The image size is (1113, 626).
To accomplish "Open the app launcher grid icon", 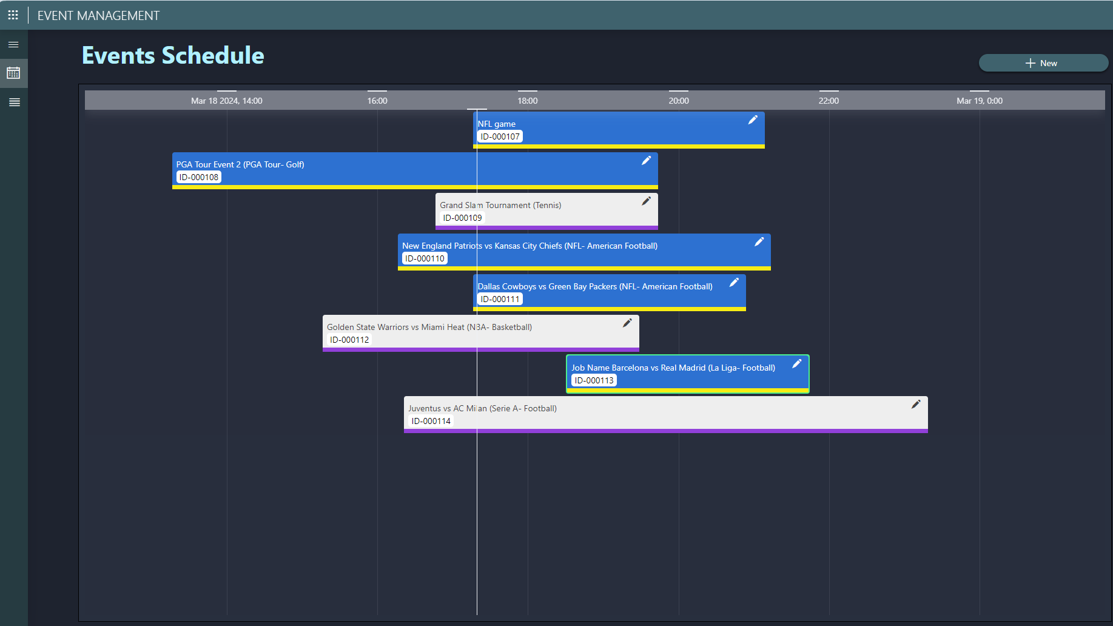I will [13, 15].
